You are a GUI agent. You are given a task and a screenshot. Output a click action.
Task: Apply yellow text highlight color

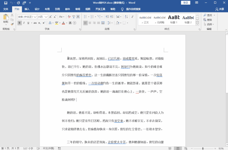(x=57, y=23)
